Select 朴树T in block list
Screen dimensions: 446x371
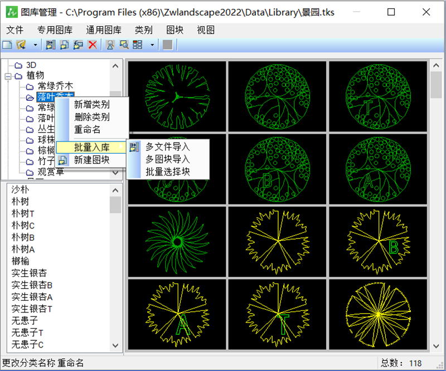pos(23,213)
